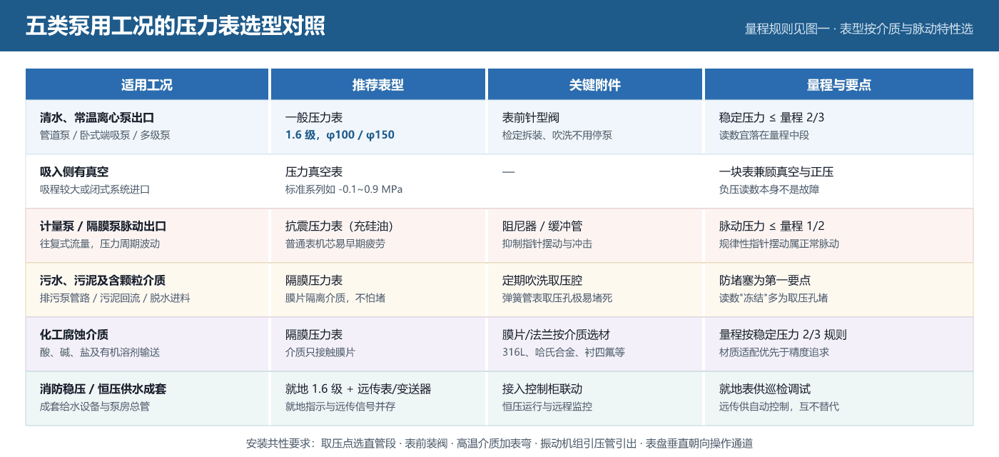Click the cell 计量泵 / 隔膜泵脉动出口
The image size is (999, 457).
pos(103,226)
